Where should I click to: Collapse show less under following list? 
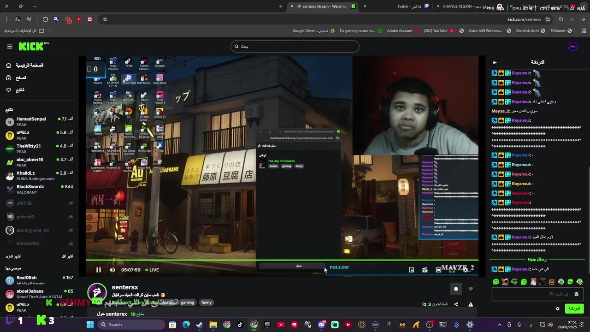[67, 256]
